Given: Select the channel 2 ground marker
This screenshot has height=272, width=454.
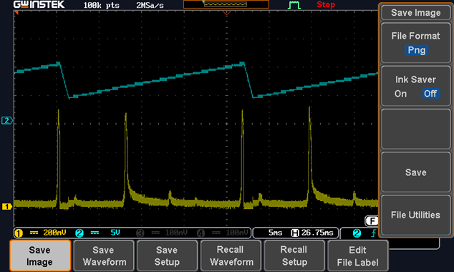Looking at the screenshot, I should click(7, 120).
